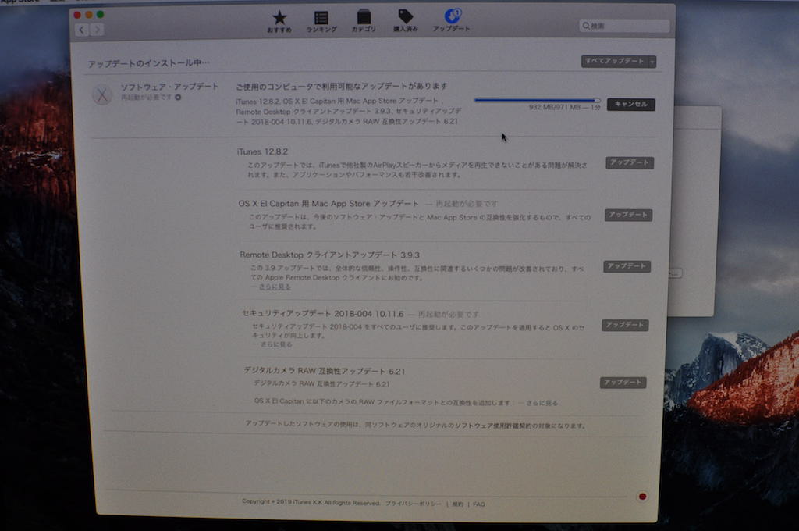Update Remote Desktop client 3.9.3
The height and width of the screenshot is (531, 799).
click(627, 266)
